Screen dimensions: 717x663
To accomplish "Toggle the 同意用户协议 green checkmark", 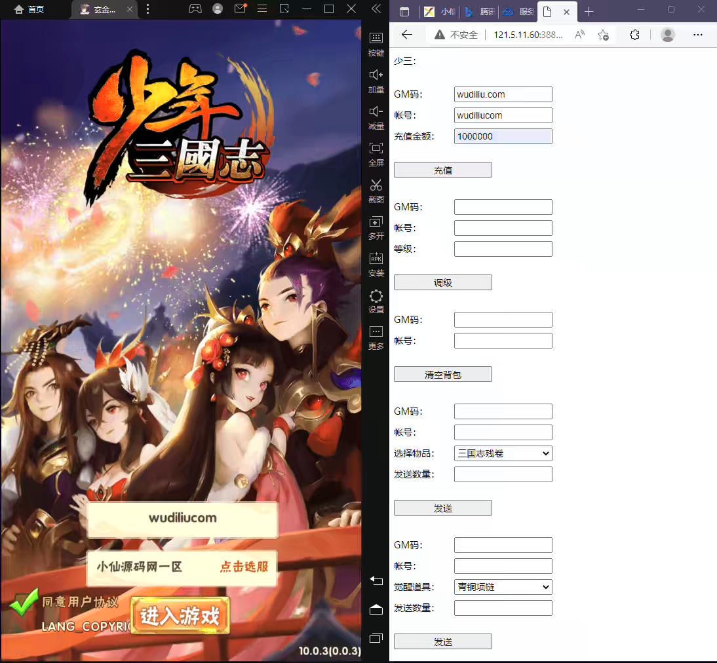I will (x=24, y=601).
